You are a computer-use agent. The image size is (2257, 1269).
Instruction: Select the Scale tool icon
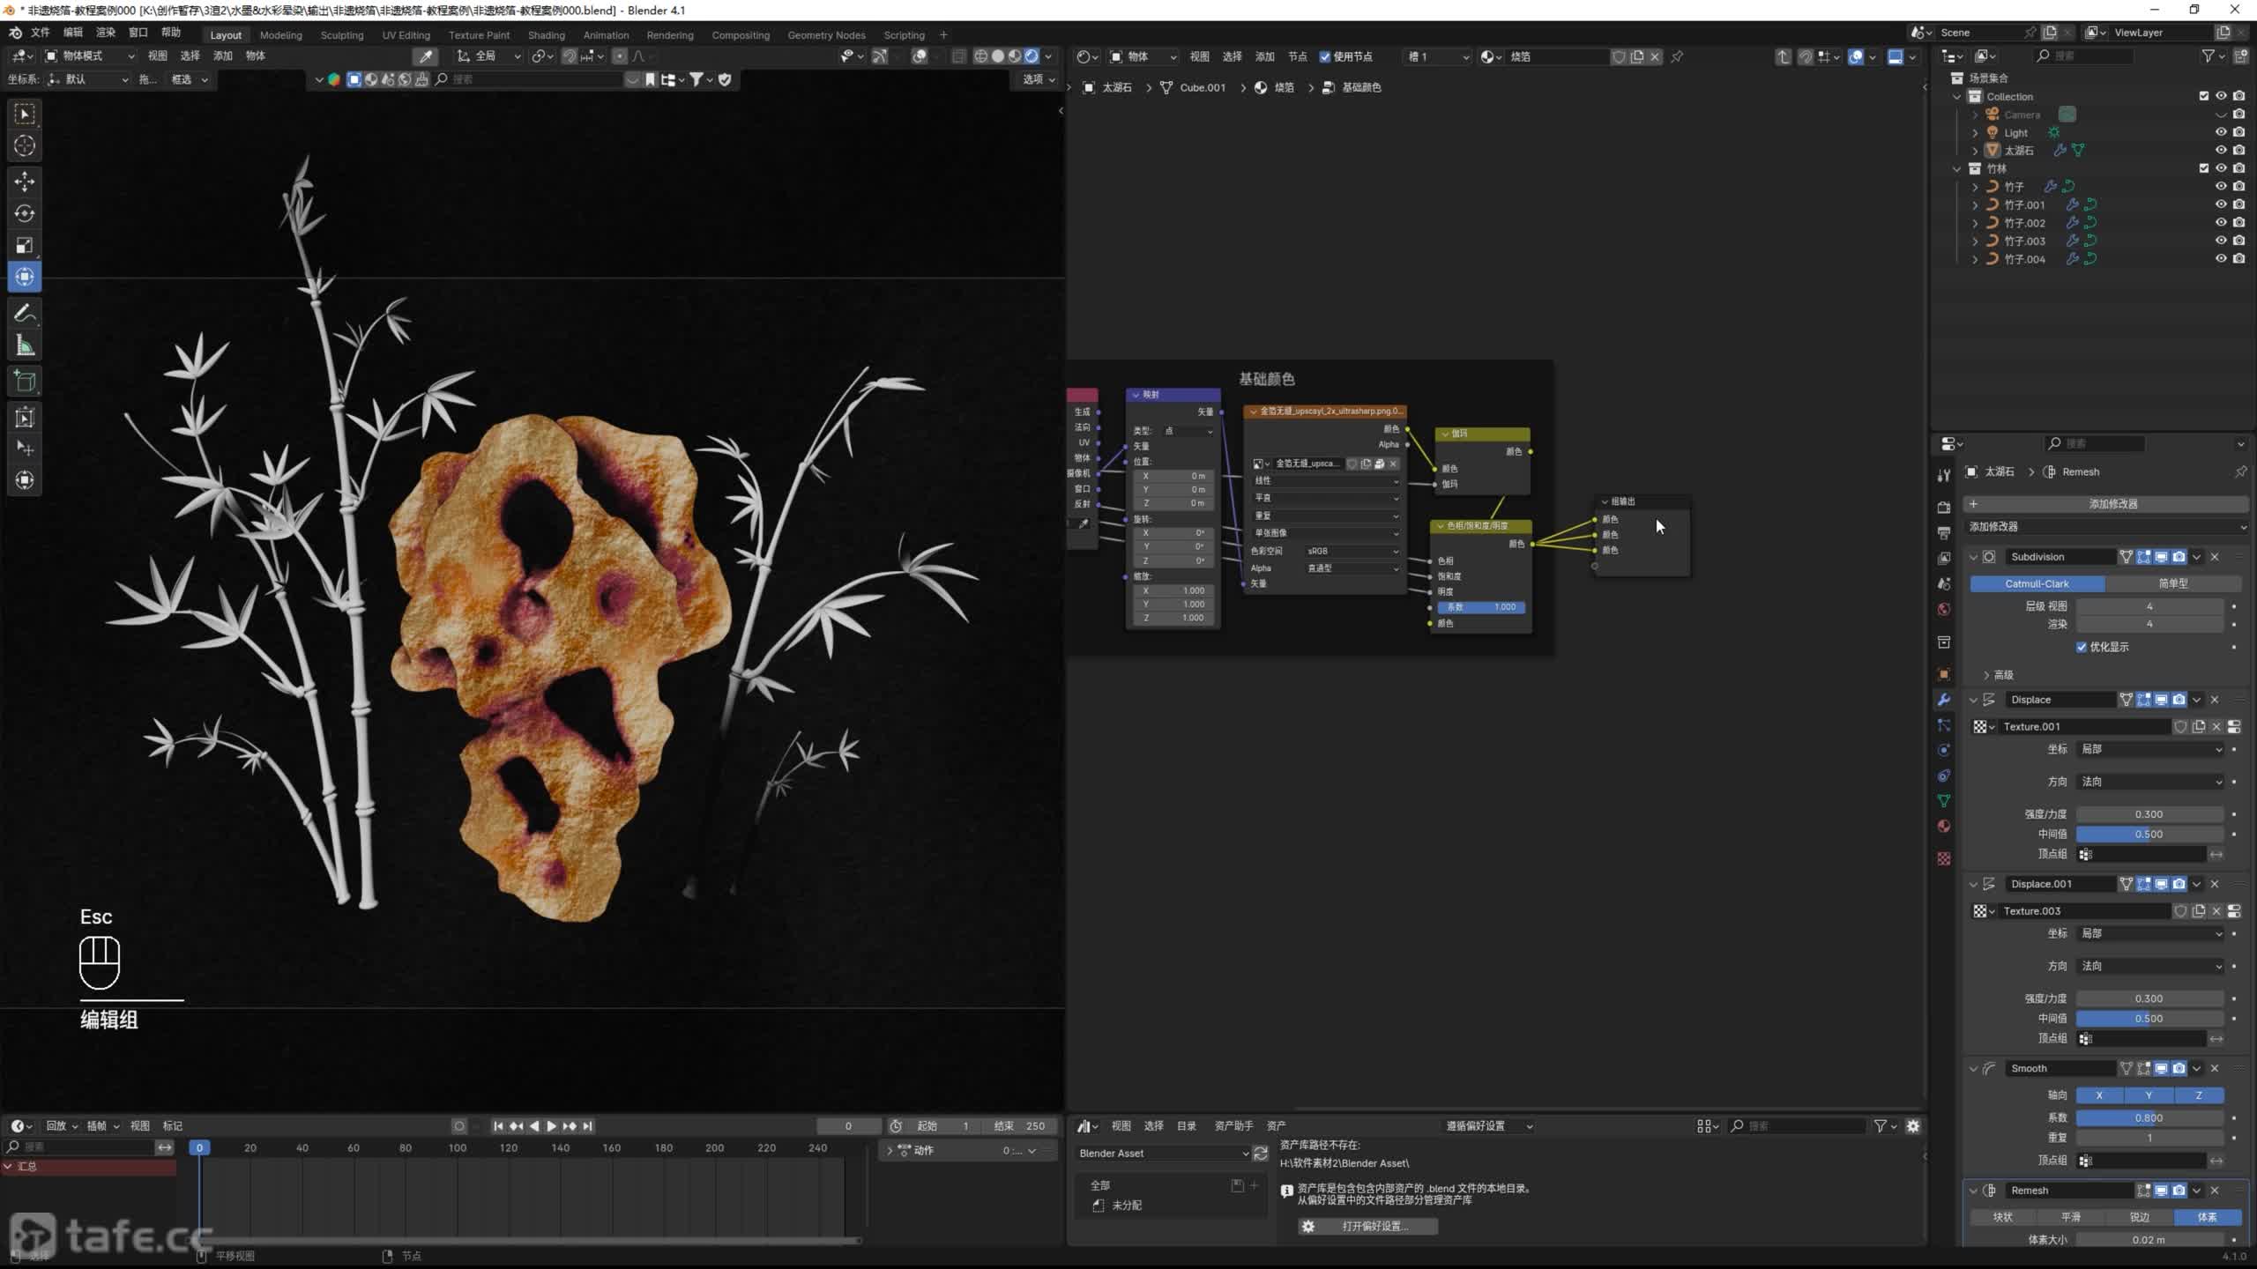coord(25,245)
